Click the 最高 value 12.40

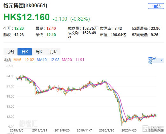[51, 29]
